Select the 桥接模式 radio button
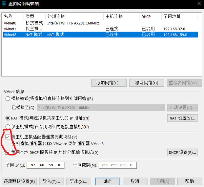Viewport: 204px width, 187px height. coord(8,99)
